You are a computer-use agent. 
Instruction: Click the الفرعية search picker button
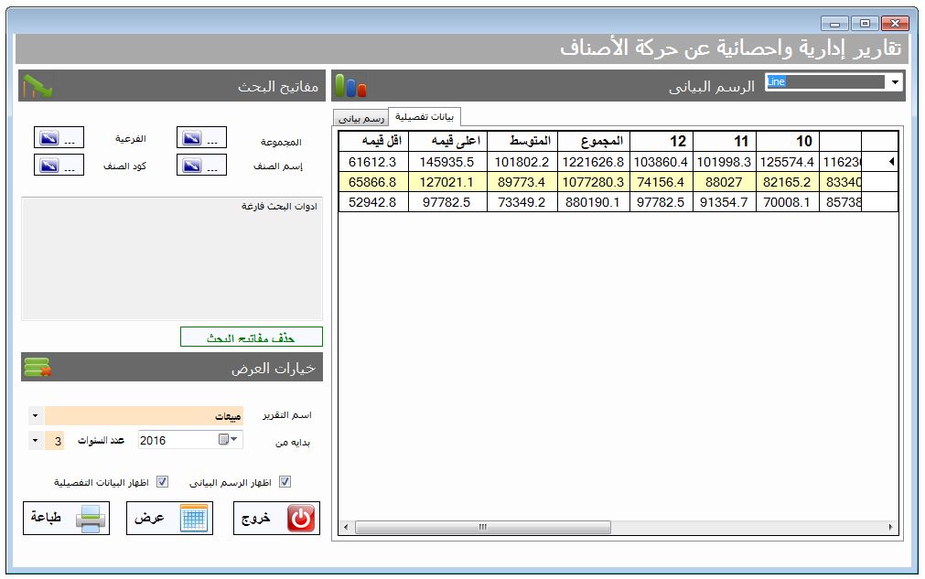coord(59,137)
